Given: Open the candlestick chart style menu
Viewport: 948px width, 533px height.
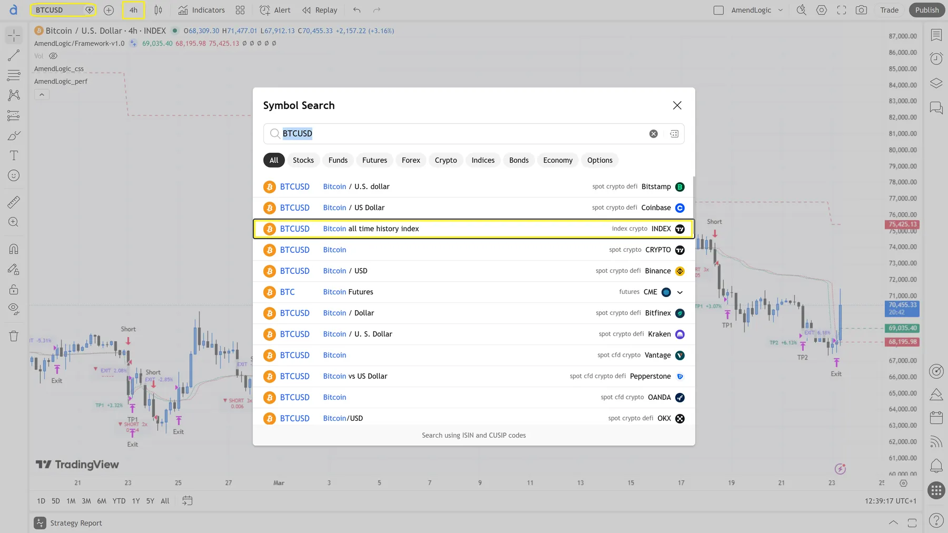Looking at the screenshot, I should (x=158, y=10).
